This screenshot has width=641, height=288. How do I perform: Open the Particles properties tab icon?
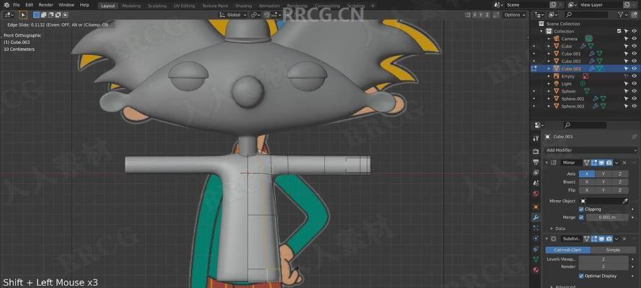[x=536, y=228]
